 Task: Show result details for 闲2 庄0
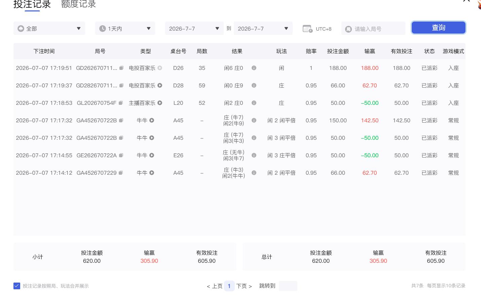pos(254,103)
